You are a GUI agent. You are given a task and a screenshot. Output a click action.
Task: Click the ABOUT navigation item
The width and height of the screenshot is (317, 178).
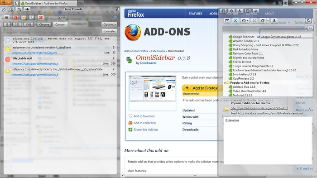pyautogui.click(x=269, y=14)
